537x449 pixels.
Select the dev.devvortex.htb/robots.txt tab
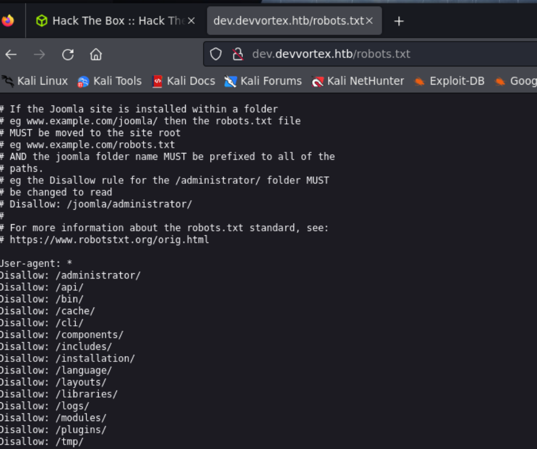[x=286, y=21]
